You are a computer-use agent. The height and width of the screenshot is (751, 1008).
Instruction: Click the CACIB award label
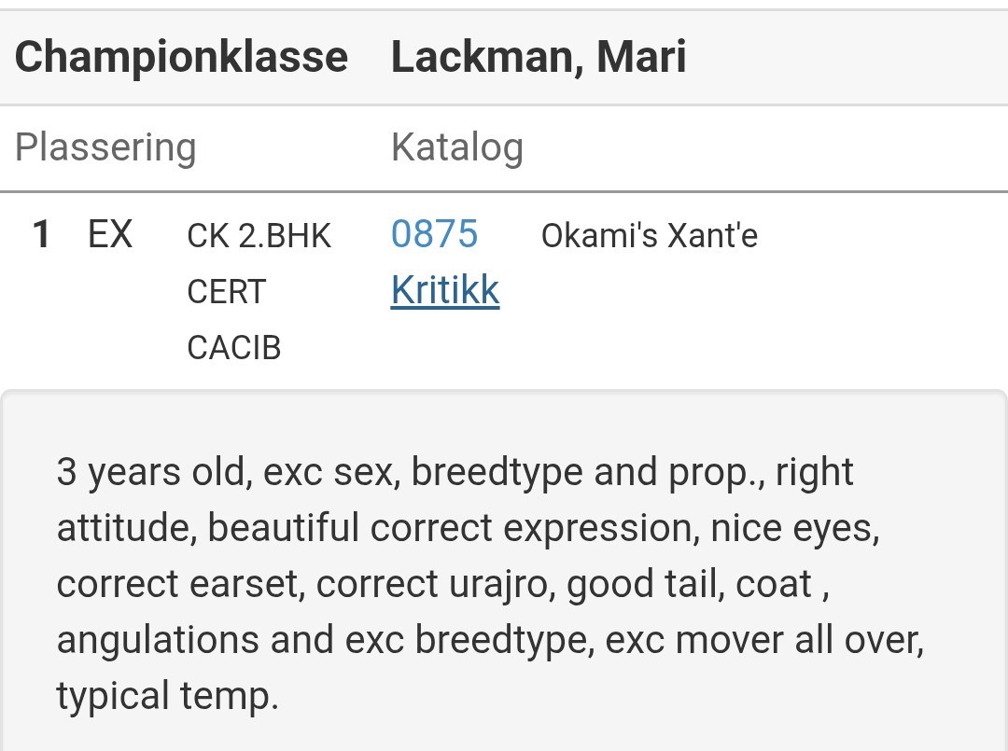pos(233,348)
